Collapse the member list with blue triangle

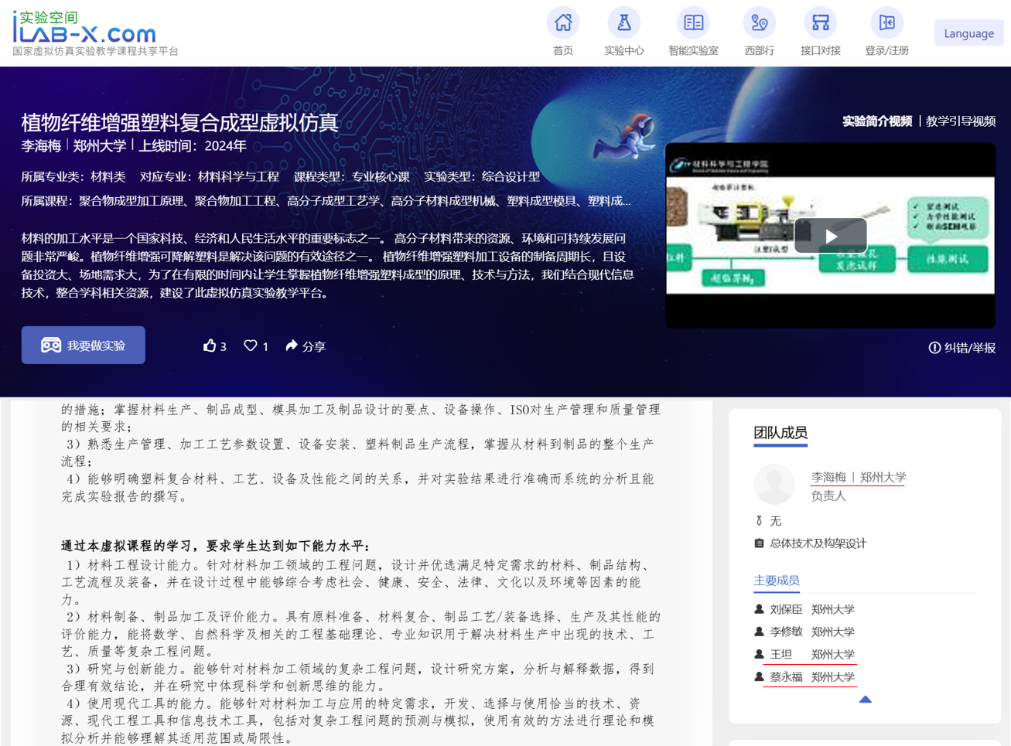coord(865,699)
